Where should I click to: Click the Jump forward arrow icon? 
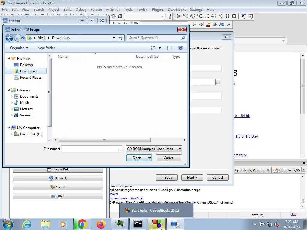201,24
